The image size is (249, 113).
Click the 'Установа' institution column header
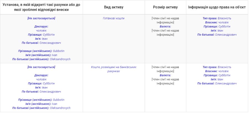coord(41,7)
